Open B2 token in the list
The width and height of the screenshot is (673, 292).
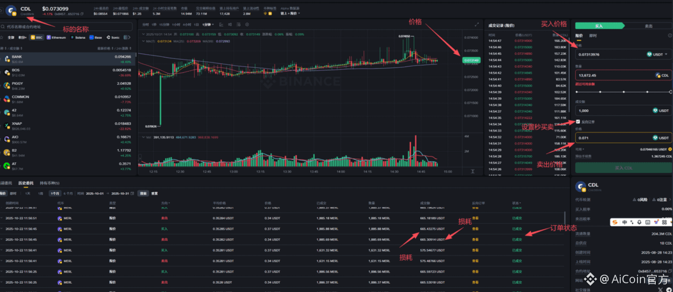pyautogui.click(x=67, y=152)
